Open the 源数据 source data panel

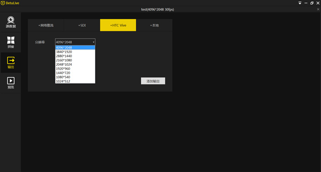11,22
